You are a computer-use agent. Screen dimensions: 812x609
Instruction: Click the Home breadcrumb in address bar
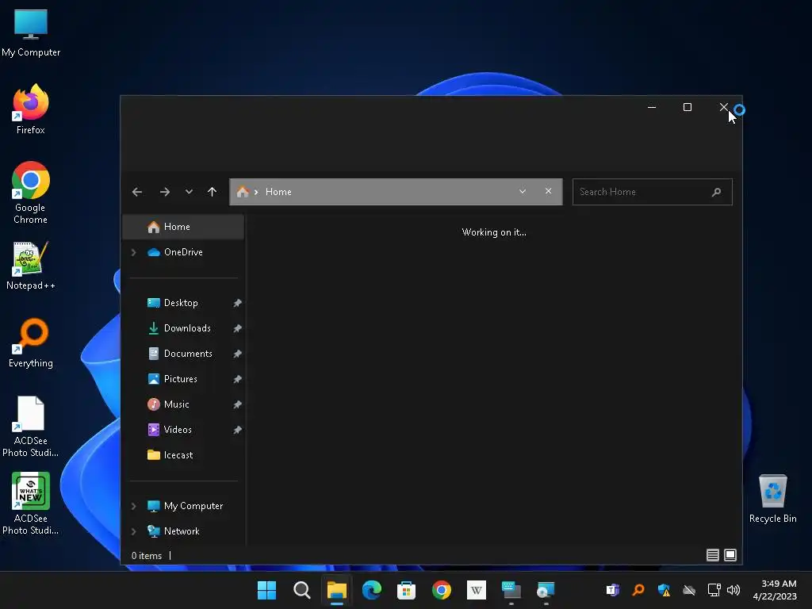[x=278, y=192]
